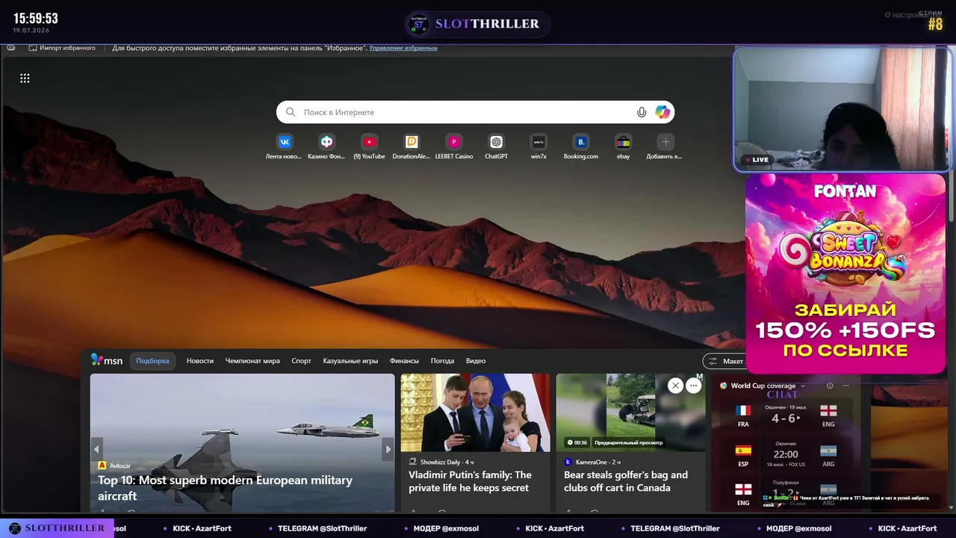Click the magnifier icon in the search box

291,112
